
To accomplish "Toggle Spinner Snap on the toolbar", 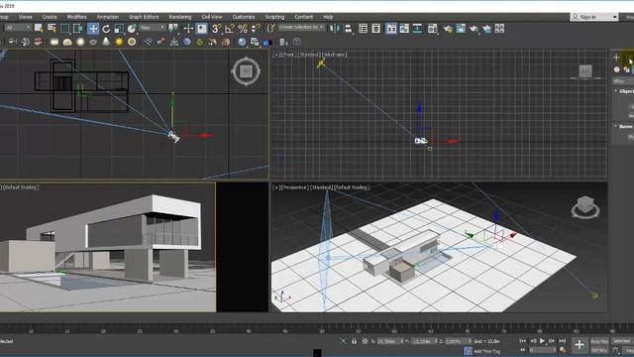I will [x=256, y=29].
